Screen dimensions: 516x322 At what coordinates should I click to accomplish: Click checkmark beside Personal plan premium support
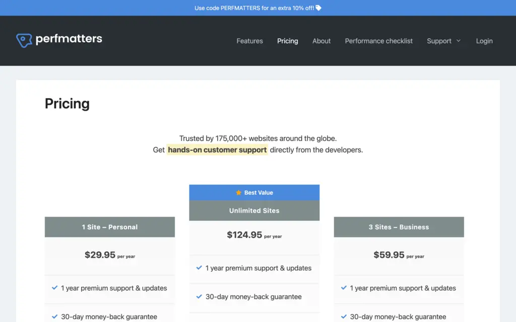pos(54,288)
